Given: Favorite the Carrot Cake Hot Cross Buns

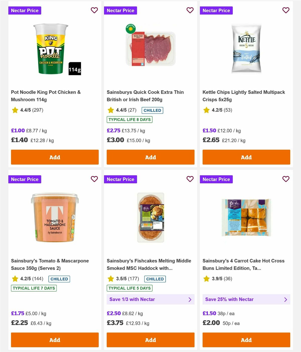Looking at the screenshot, I should click(286, 179).
